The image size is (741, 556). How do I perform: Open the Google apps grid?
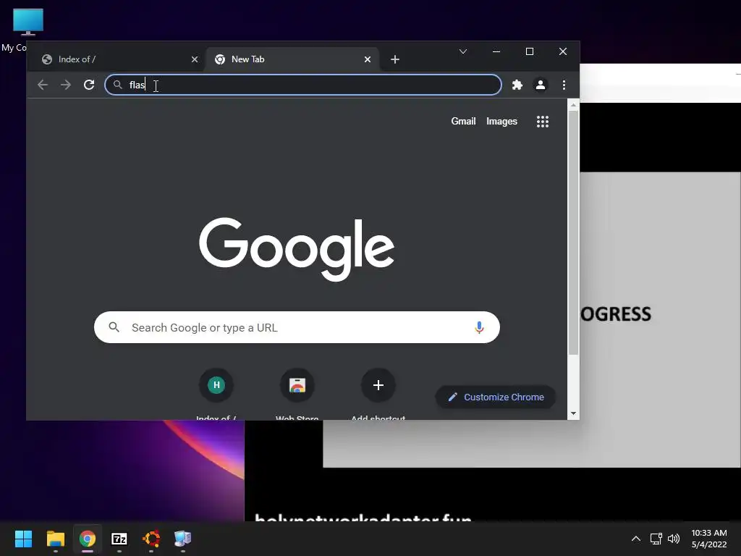[x=543, y=122]
